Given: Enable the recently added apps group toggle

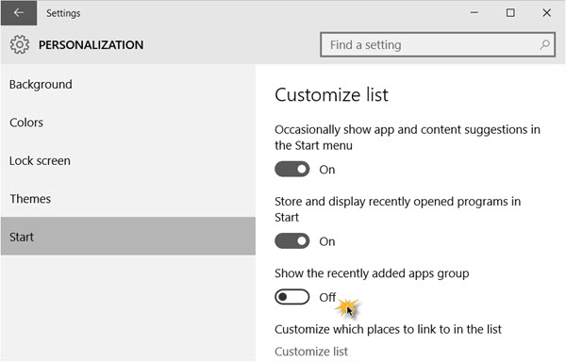Looking at the screenshot, I should (292, 297).
